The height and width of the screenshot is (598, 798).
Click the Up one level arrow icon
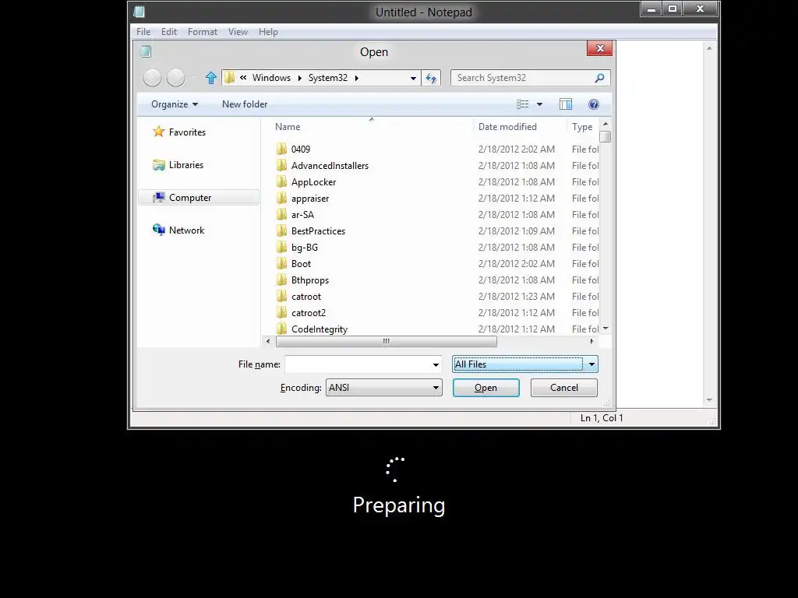tap(210, 78)
